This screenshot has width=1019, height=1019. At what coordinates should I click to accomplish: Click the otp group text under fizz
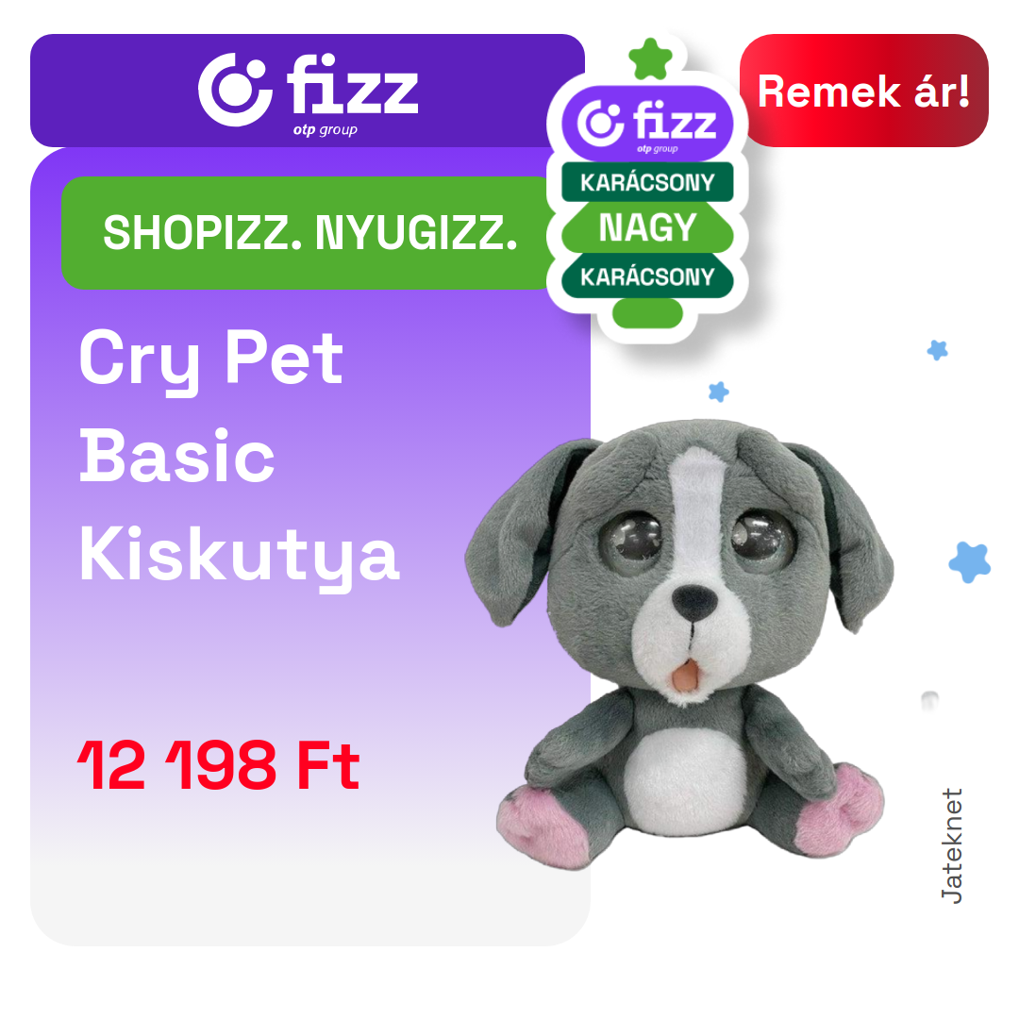(325, 130)
